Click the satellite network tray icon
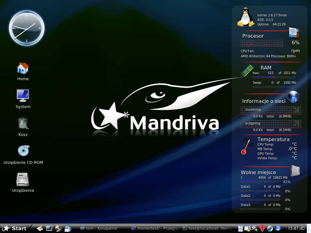This screenshot has height=233, width=311. pyautogui.click(x=255, y=228)
